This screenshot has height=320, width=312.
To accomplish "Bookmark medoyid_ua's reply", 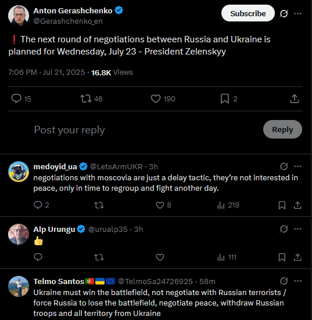I will (x=282, y=205).
